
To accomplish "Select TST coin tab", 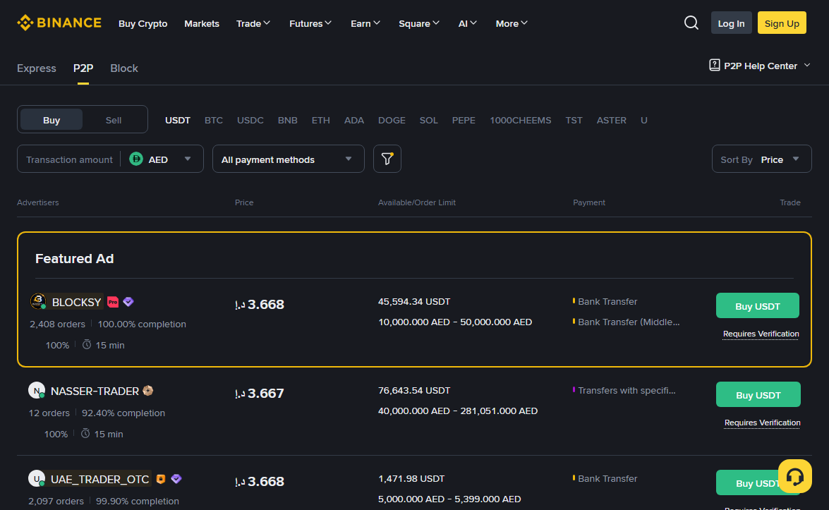I will (574, 120).
